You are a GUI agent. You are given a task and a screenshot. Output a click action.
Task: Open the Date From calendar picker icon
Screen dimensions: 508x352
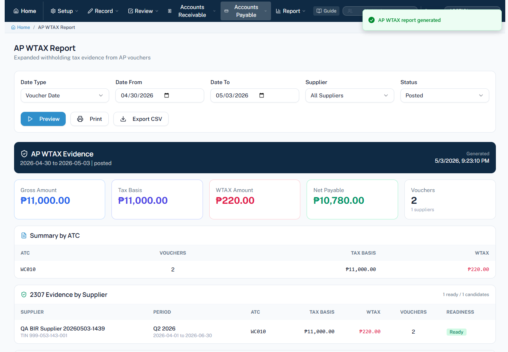click(x=167, y=95)
